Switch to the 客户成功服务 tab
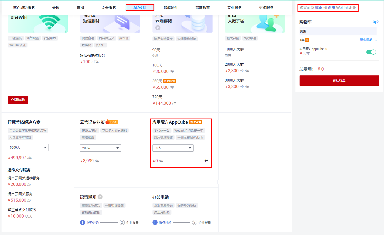 coord(24,8)
